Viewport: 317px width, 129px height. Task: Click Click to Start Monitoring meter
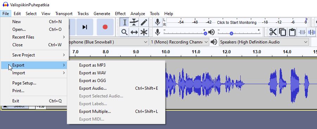pos(236,22)
